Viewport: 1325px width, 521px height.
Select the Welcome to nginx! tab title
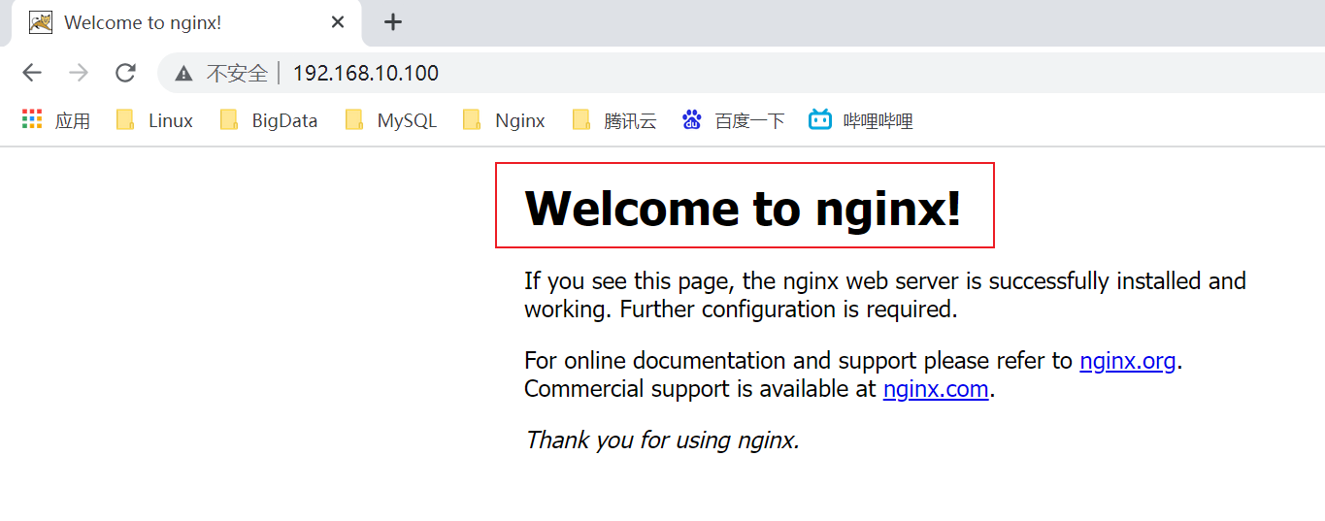point(143,22)
